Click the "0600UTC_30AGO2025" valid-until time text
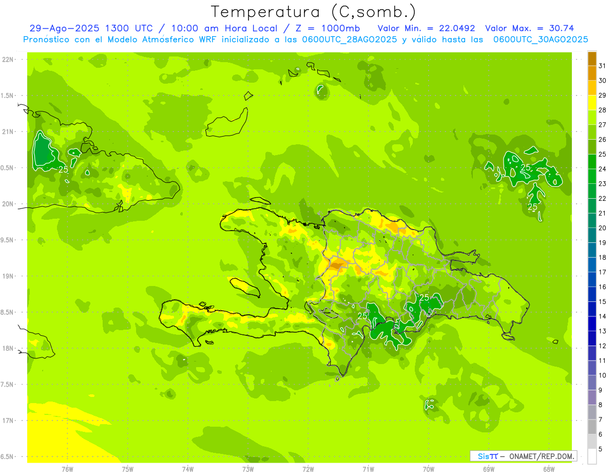 click(541, 40)
